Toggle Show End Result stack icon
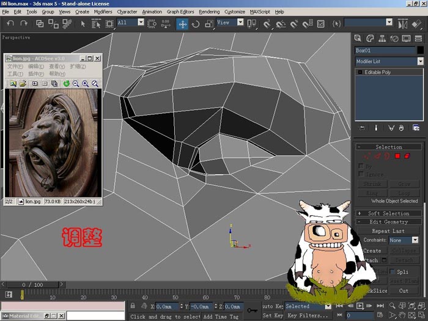428x321 pixels. pos(376,128)
